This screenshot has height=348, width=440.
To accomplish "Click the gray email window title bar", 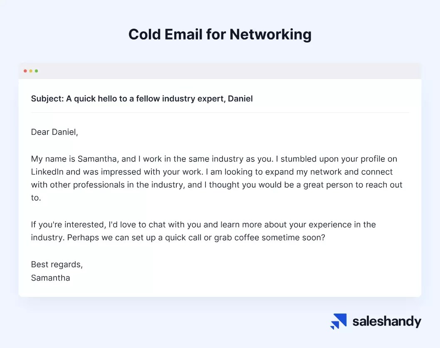I will pyautogui.click(x=220, y=71).
